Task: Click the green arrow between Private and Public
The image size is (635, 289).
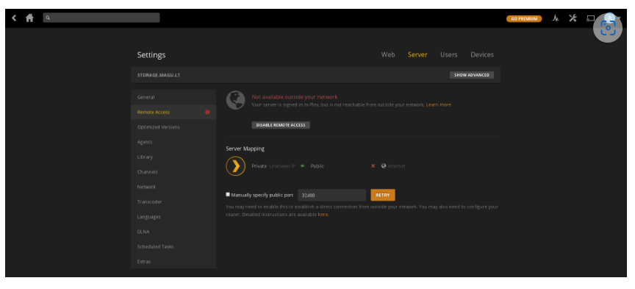Action: 303,166
